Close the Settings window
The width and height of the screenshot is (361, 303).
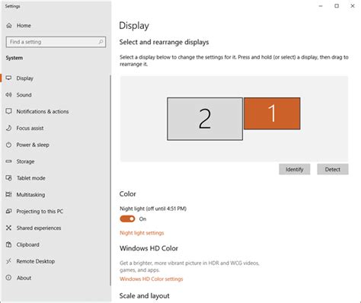(x=353, y=6)
